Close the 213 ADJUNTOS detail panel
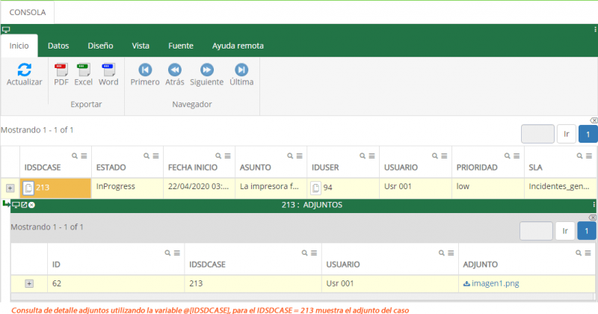This screenshot has width=598, height=314. click(31, 205)
